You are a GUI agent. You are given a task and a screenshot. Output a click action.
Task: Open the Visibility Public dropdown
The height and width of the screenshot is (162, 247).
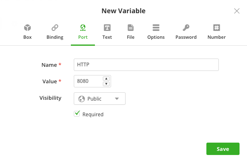tap(99, 99)
